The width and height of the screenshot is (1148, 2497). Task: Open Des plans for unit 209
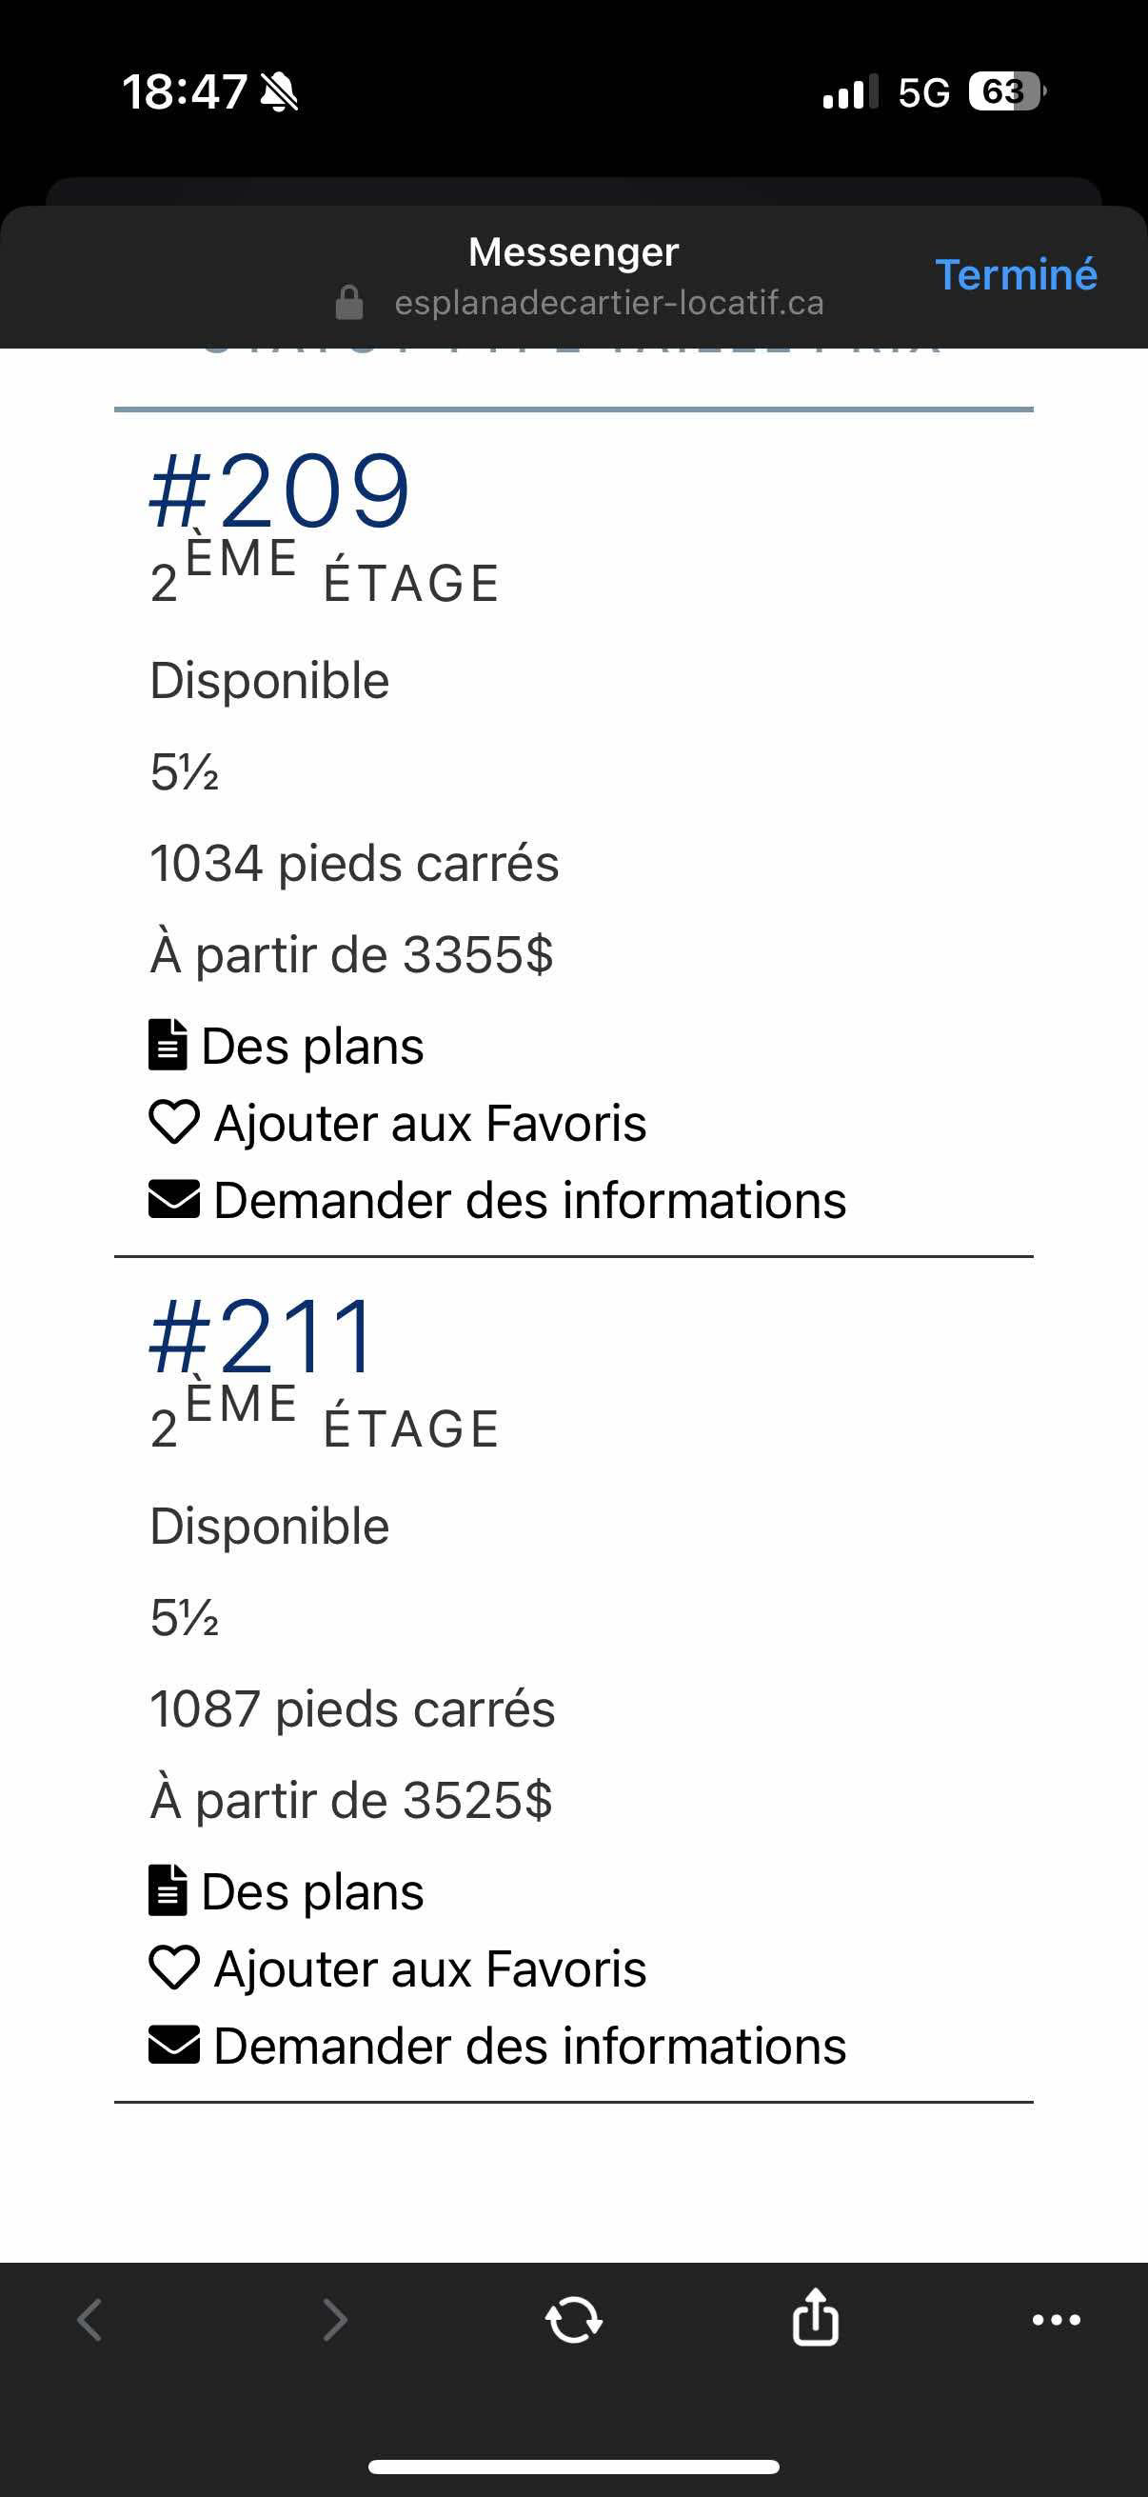coord(312,1047)
